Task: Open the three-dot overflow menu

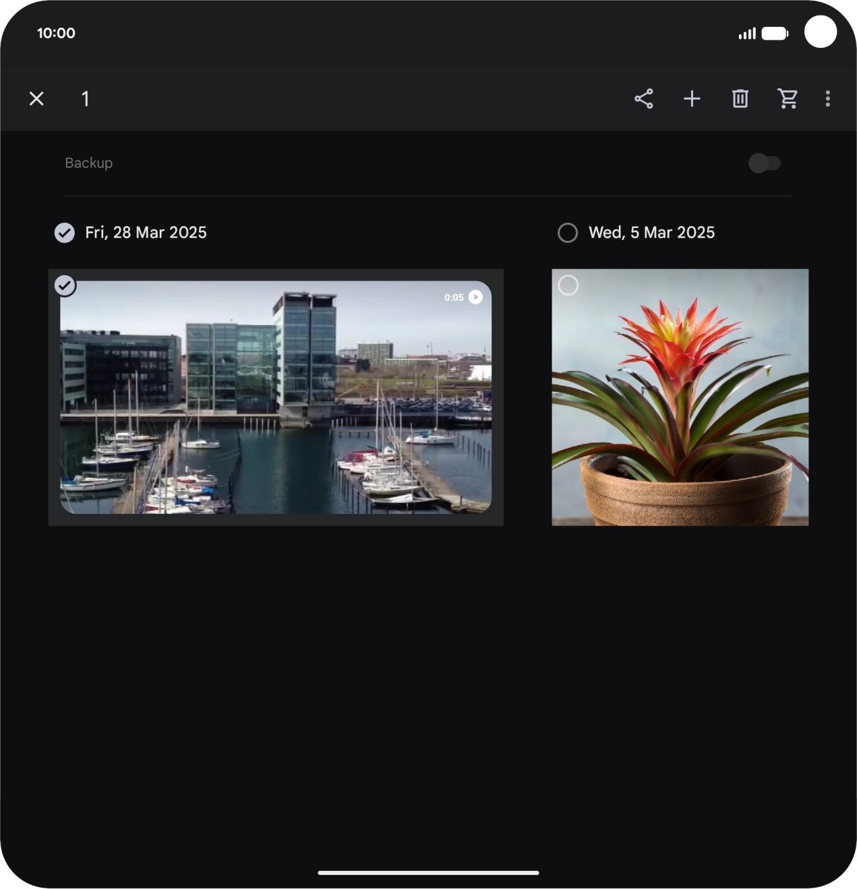Action: pyautogui.click(x=828, y=98)
